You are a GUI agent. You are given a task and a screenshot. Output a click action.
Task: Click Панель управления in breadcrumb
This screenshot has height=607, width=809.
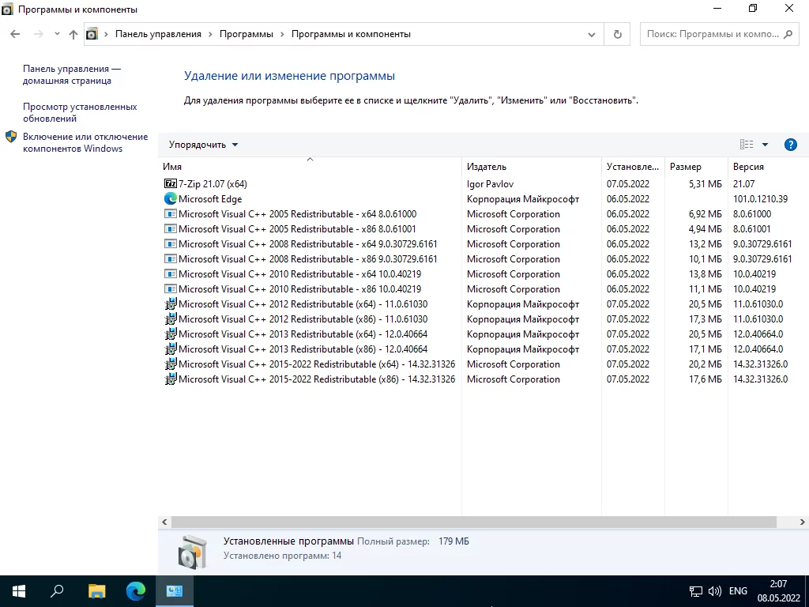click(158, 34)
